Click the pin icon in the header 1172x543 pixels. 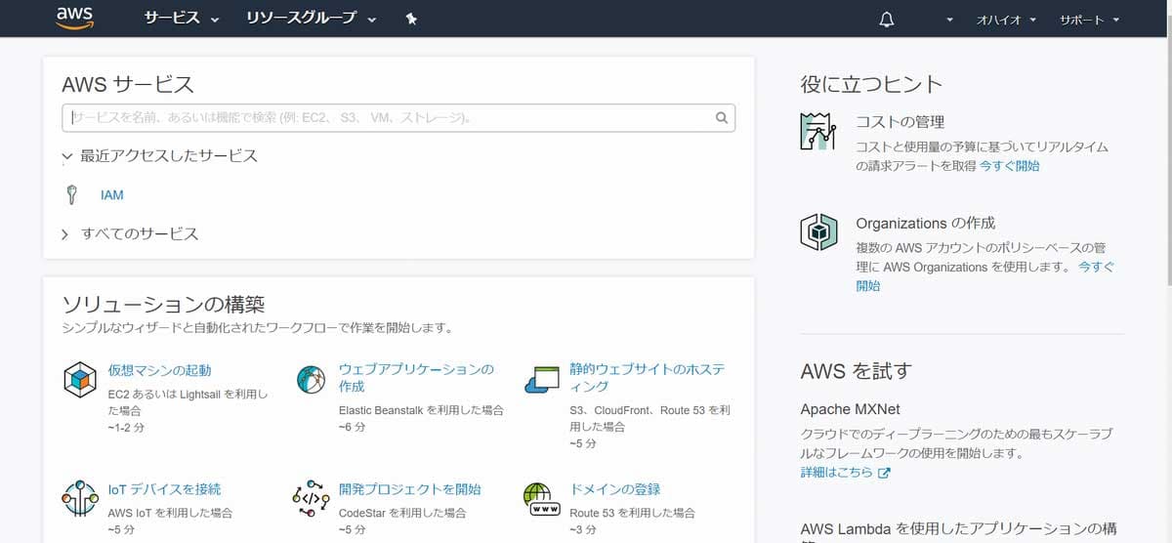411,20
